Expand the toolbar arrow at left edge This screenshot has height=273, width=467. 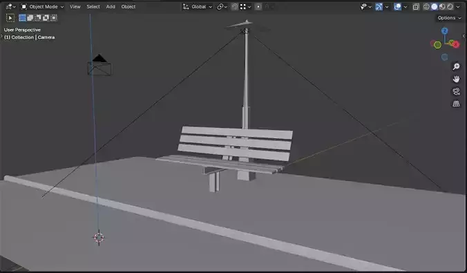pyautogui.click(x=1, y=37)
